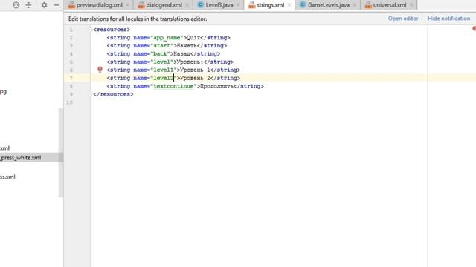Close the Level3.java tab
The width and height of the screenshot is (476, 267).
238,5
